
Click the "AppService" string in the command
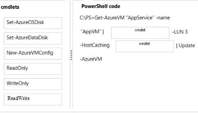[141, 18]
